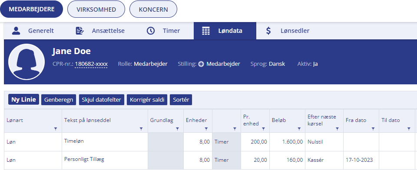Screen dimensions: 417x170
Task: Click the plus icon next to Stilling
Action: tap(201, 64)
